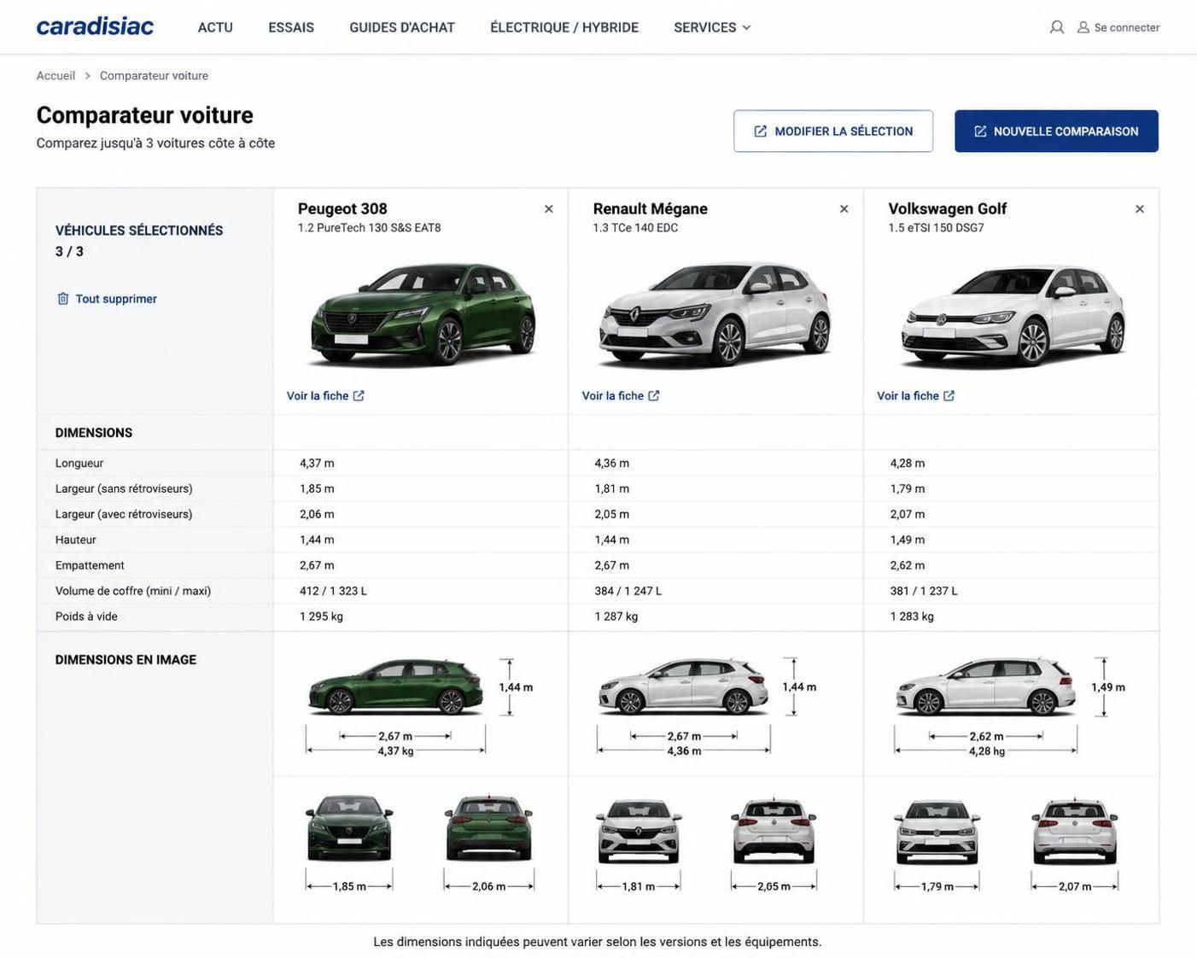Click Comparateur voiture in the breadcrumb
The height and width of the screenshot is (958, 1197).
154,76
